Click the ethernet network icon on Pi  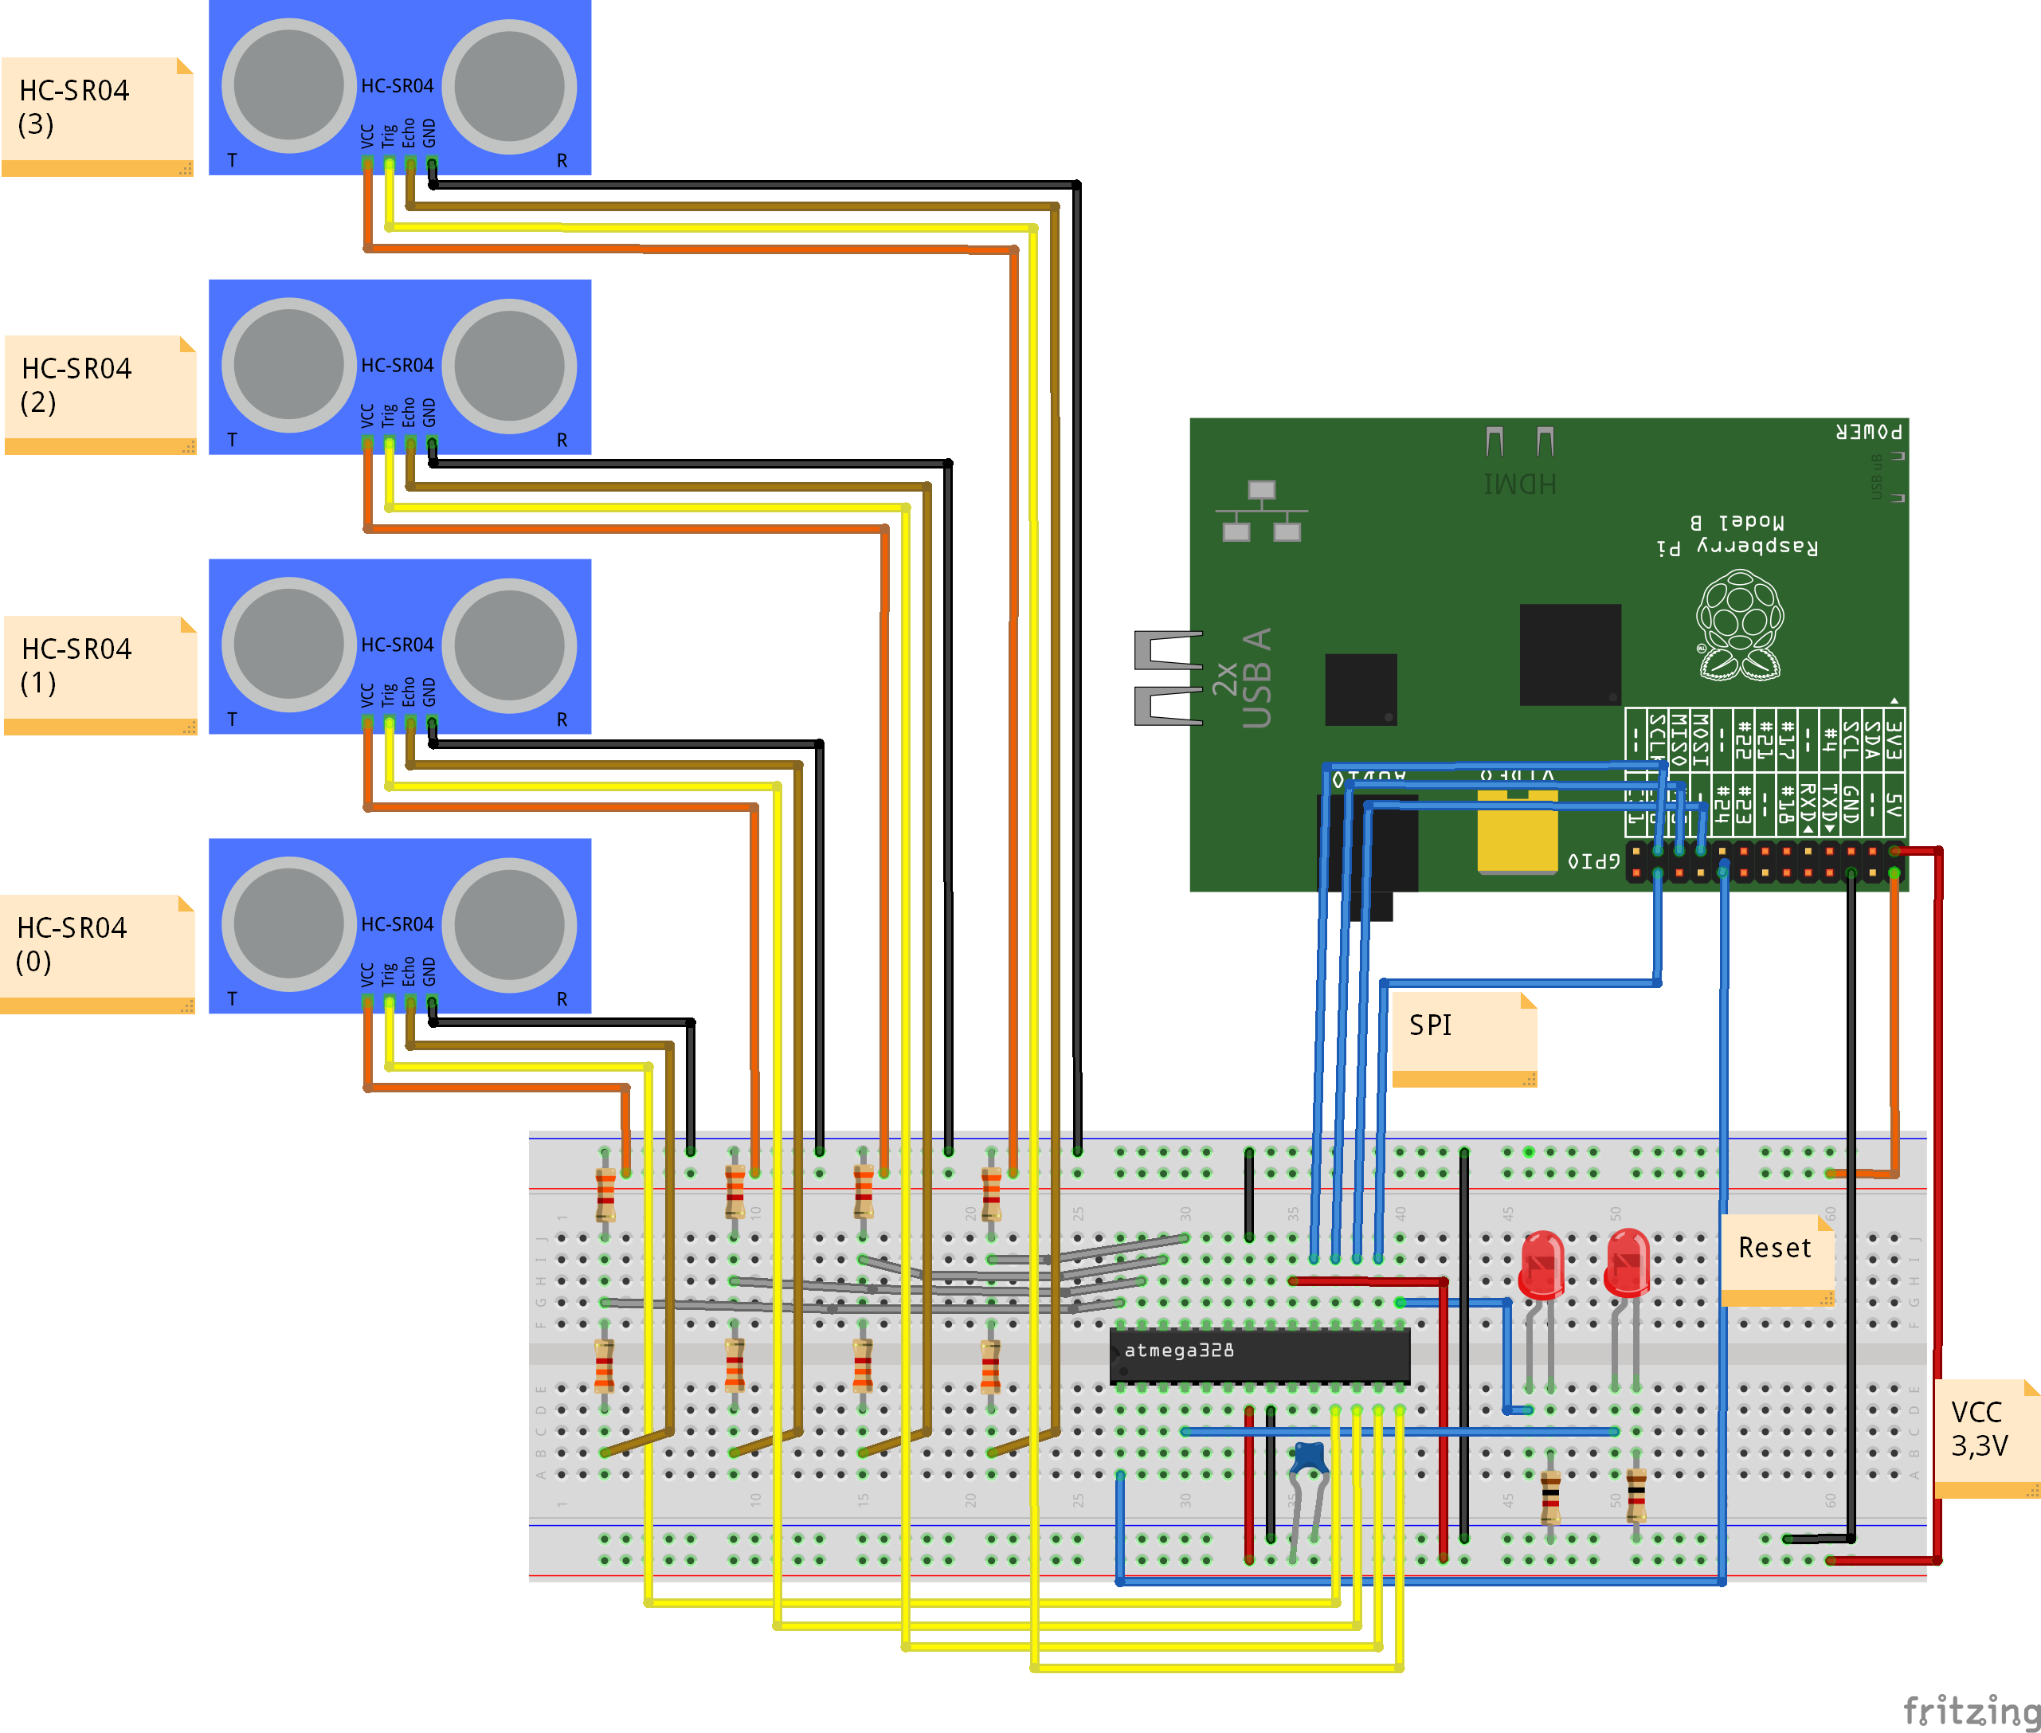pos(1261,511)
